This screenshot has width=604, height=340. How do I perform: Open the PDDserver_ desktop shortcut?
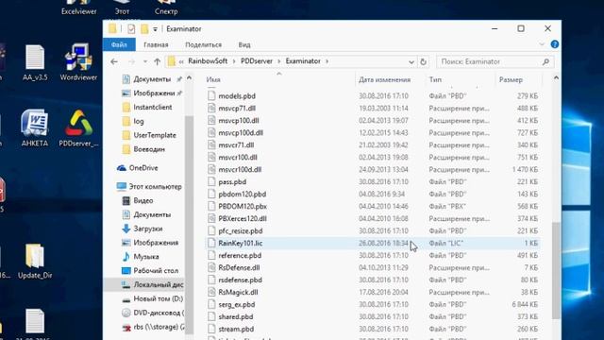point(78,128)
